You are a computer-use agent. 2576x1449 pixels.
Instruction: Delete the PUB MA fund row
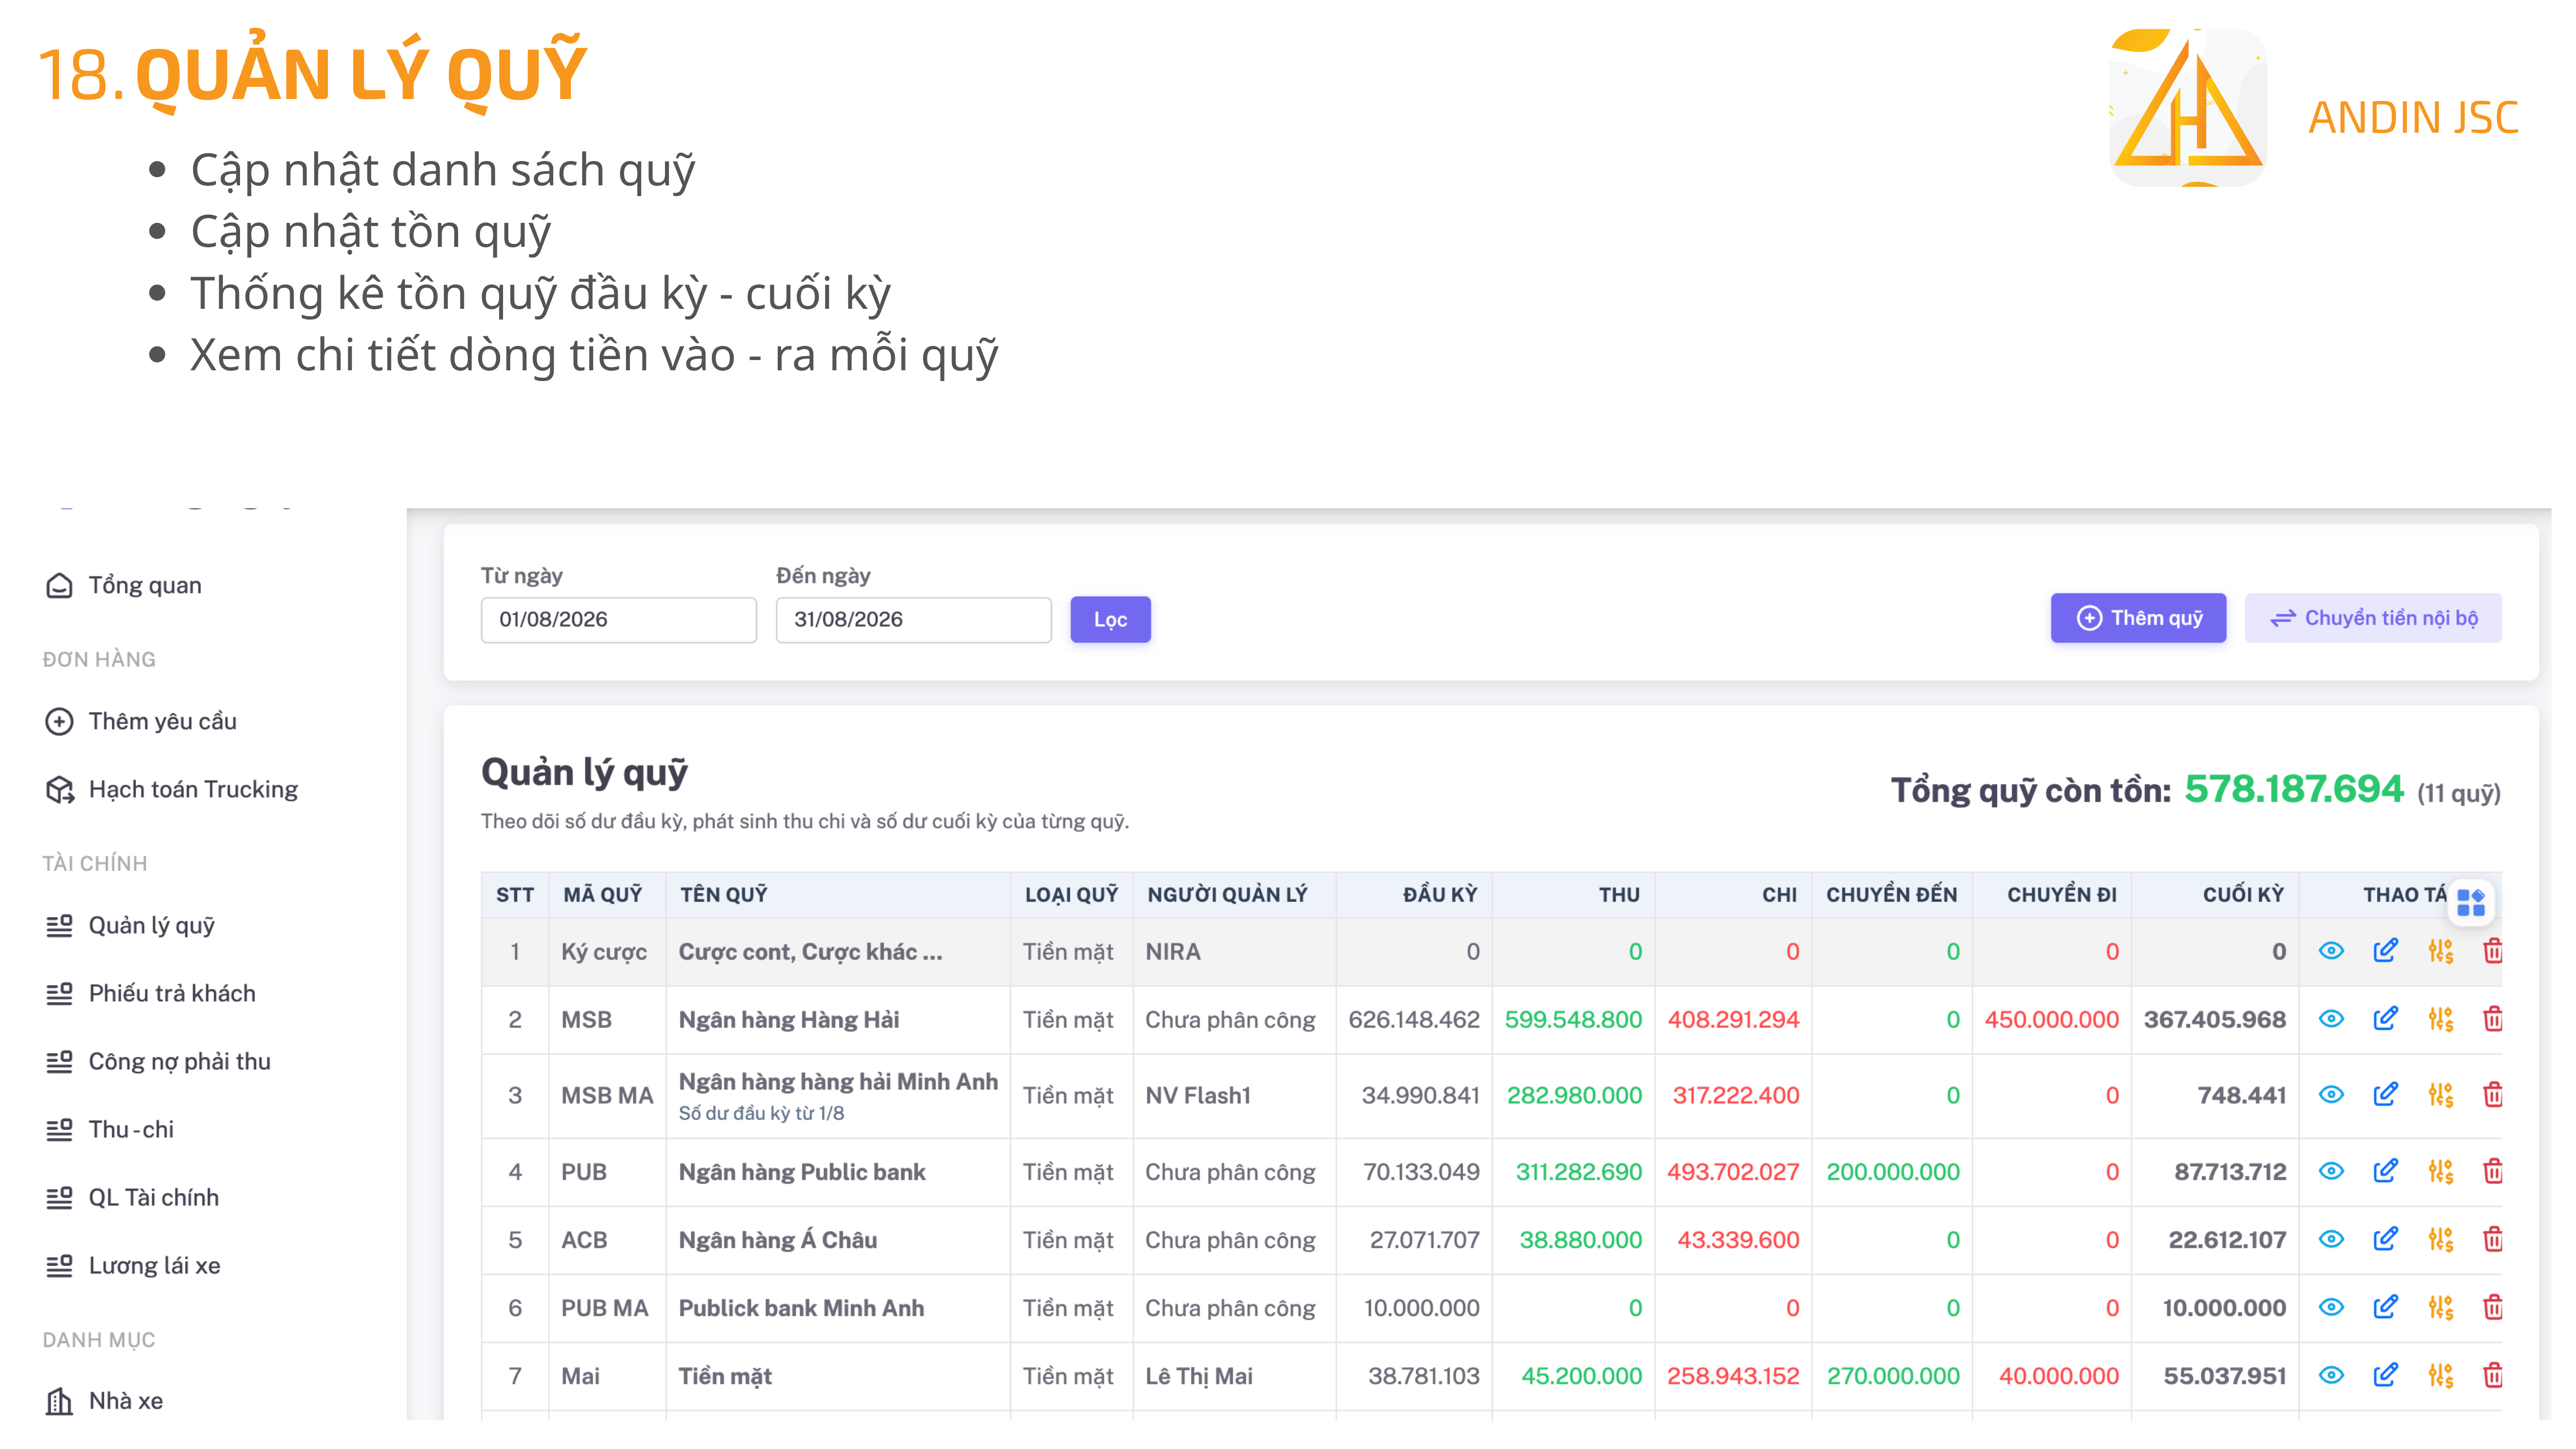pyautogui.click(x=2493, y=1307)
